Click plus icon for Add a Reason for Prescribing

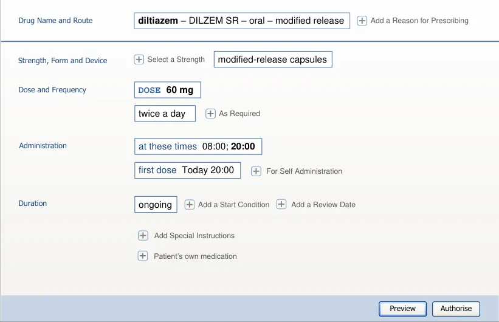click(x=362, y=21)
